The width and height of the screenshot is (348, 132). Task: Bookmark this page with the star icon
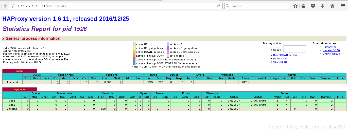295,6
